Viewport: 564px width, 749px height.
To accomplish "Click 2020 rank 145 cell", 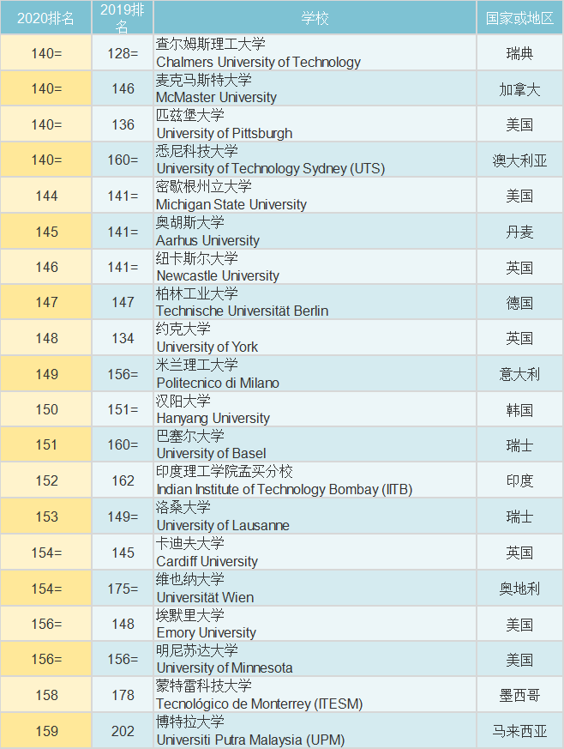I will 46,232.
